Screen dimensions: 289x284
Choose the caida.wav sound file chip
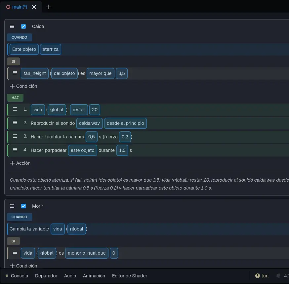[x=89, y=123]
